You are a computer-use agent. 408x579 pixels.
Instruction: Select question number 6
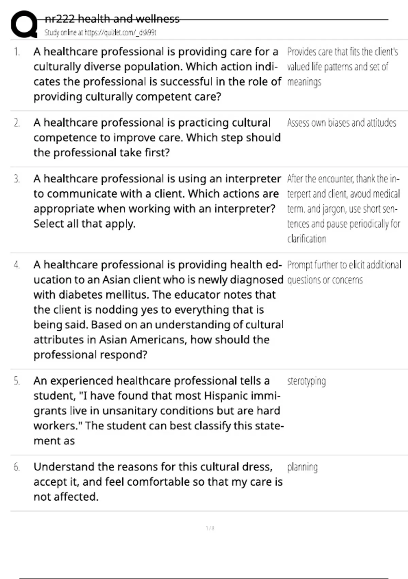(x=17, y=467)
